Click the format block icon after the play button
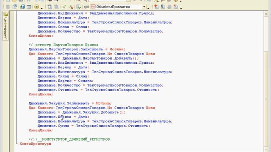 50,7
